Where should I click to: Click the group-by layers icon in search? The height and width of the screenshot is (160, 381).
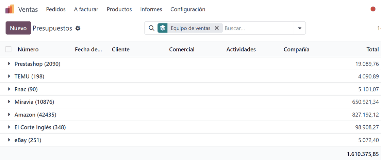tap(163, 28)
